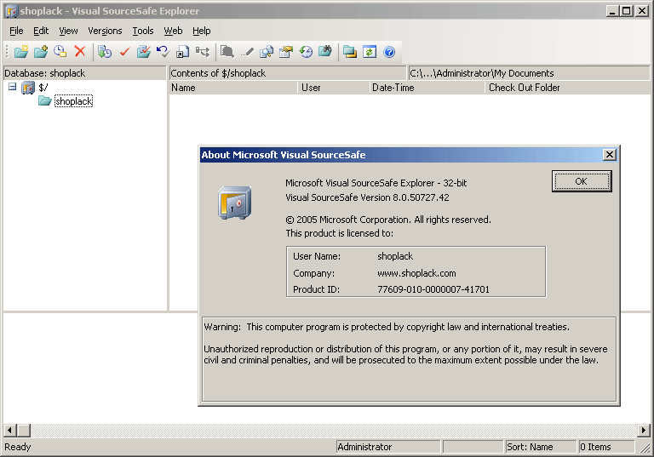Maximize the Visual SourceSafe Explorer window
Screen dimensions: 654x457
627,11
